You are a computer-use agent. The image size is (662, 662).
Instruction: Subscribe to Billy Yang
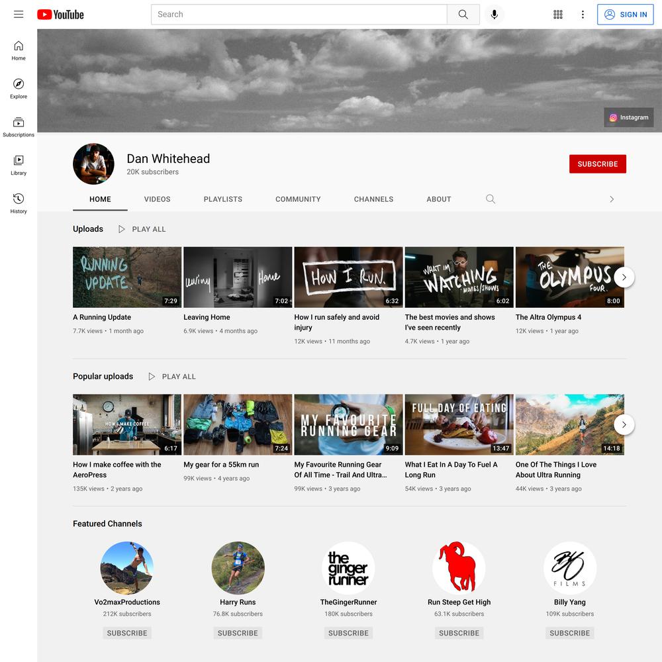tap(569, 633)
